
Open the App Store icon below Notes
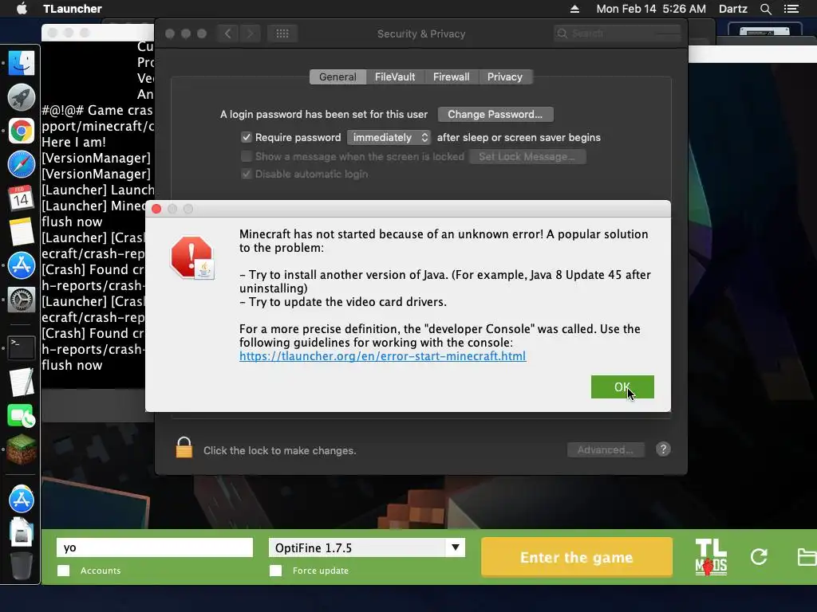pyautogui.click(x=22, y=265)
